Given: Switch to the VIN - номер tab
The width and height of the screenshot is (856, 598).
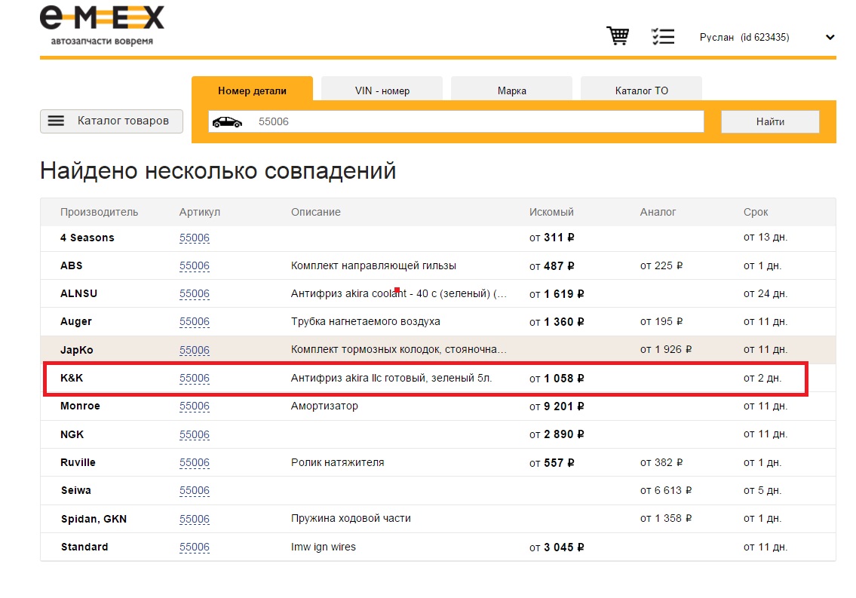Looking at the screenshot, I should pyautogui.click(x=382, y=89).
